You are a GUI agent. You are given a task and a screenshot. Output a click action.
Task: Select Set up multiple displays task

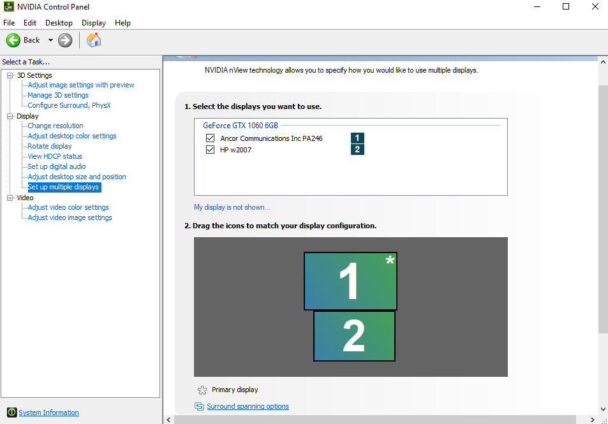point(64,187)
